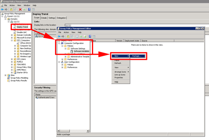Click Export list icon in Editor toolbar
This screenshot has width=209, height=140.
pyautogui.click(x=85, y=36)
